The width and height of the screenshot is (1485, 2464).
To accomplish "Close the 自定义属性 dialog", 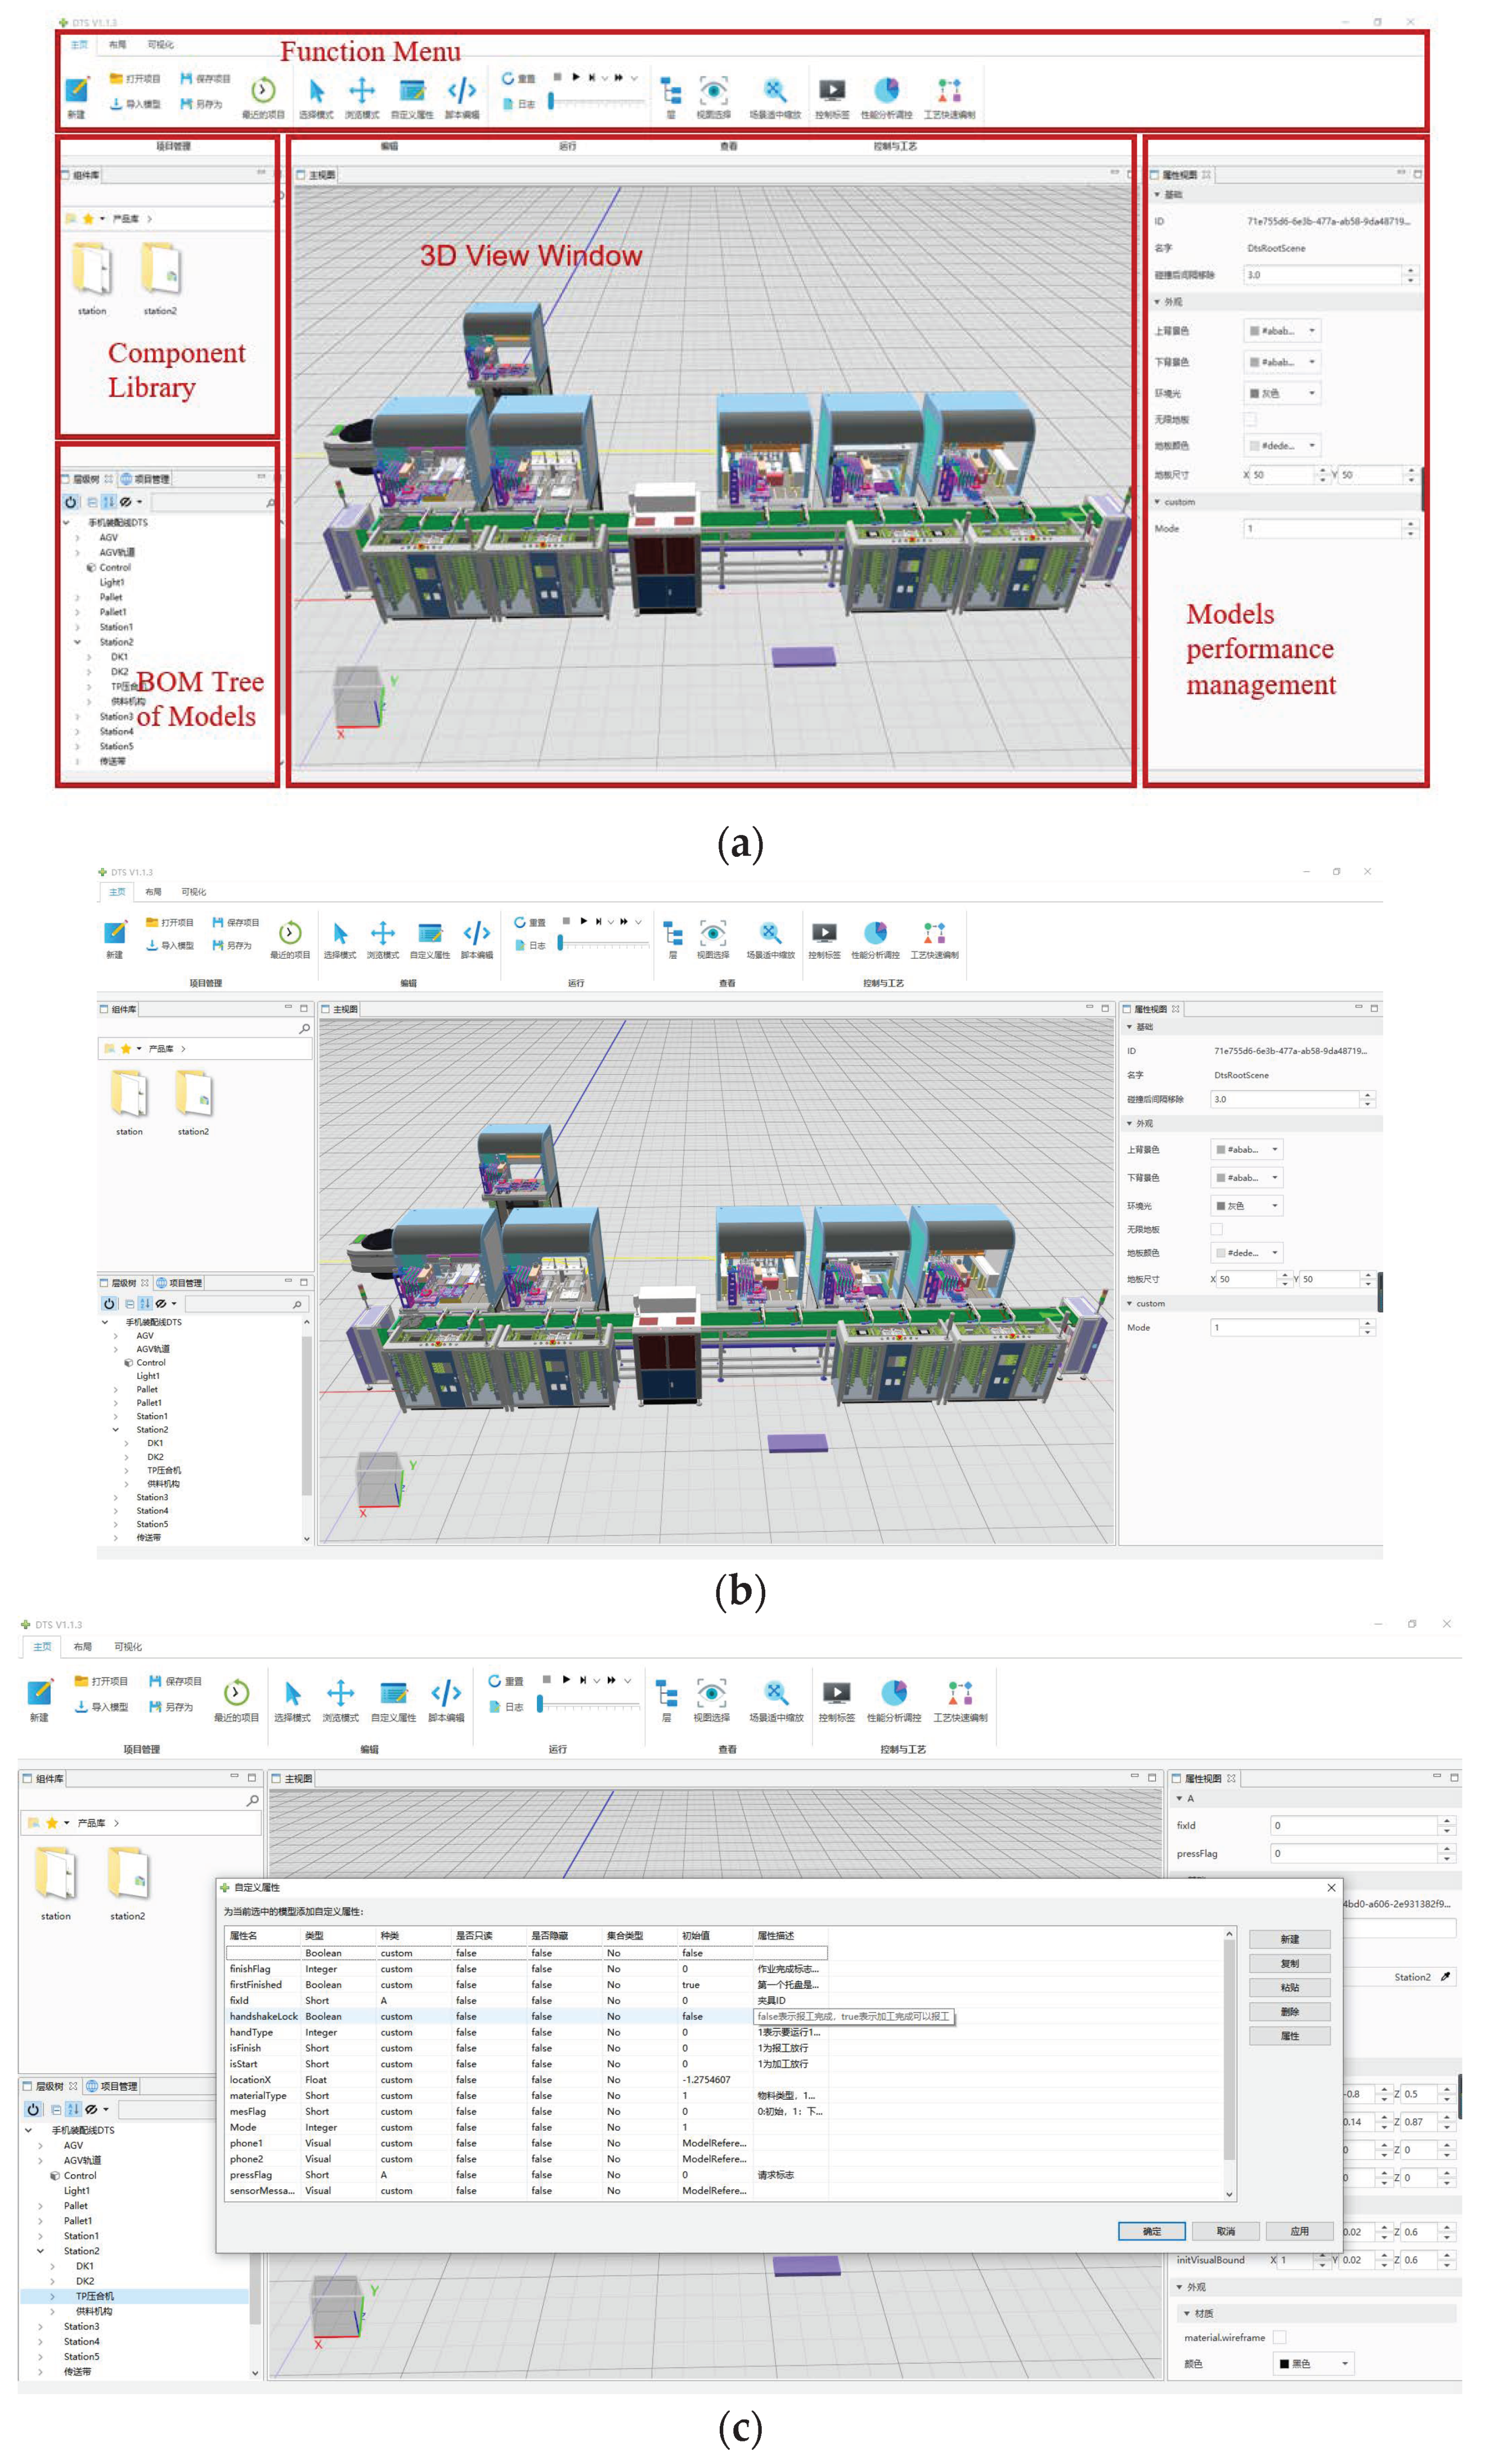I will click(1331, 1887).
